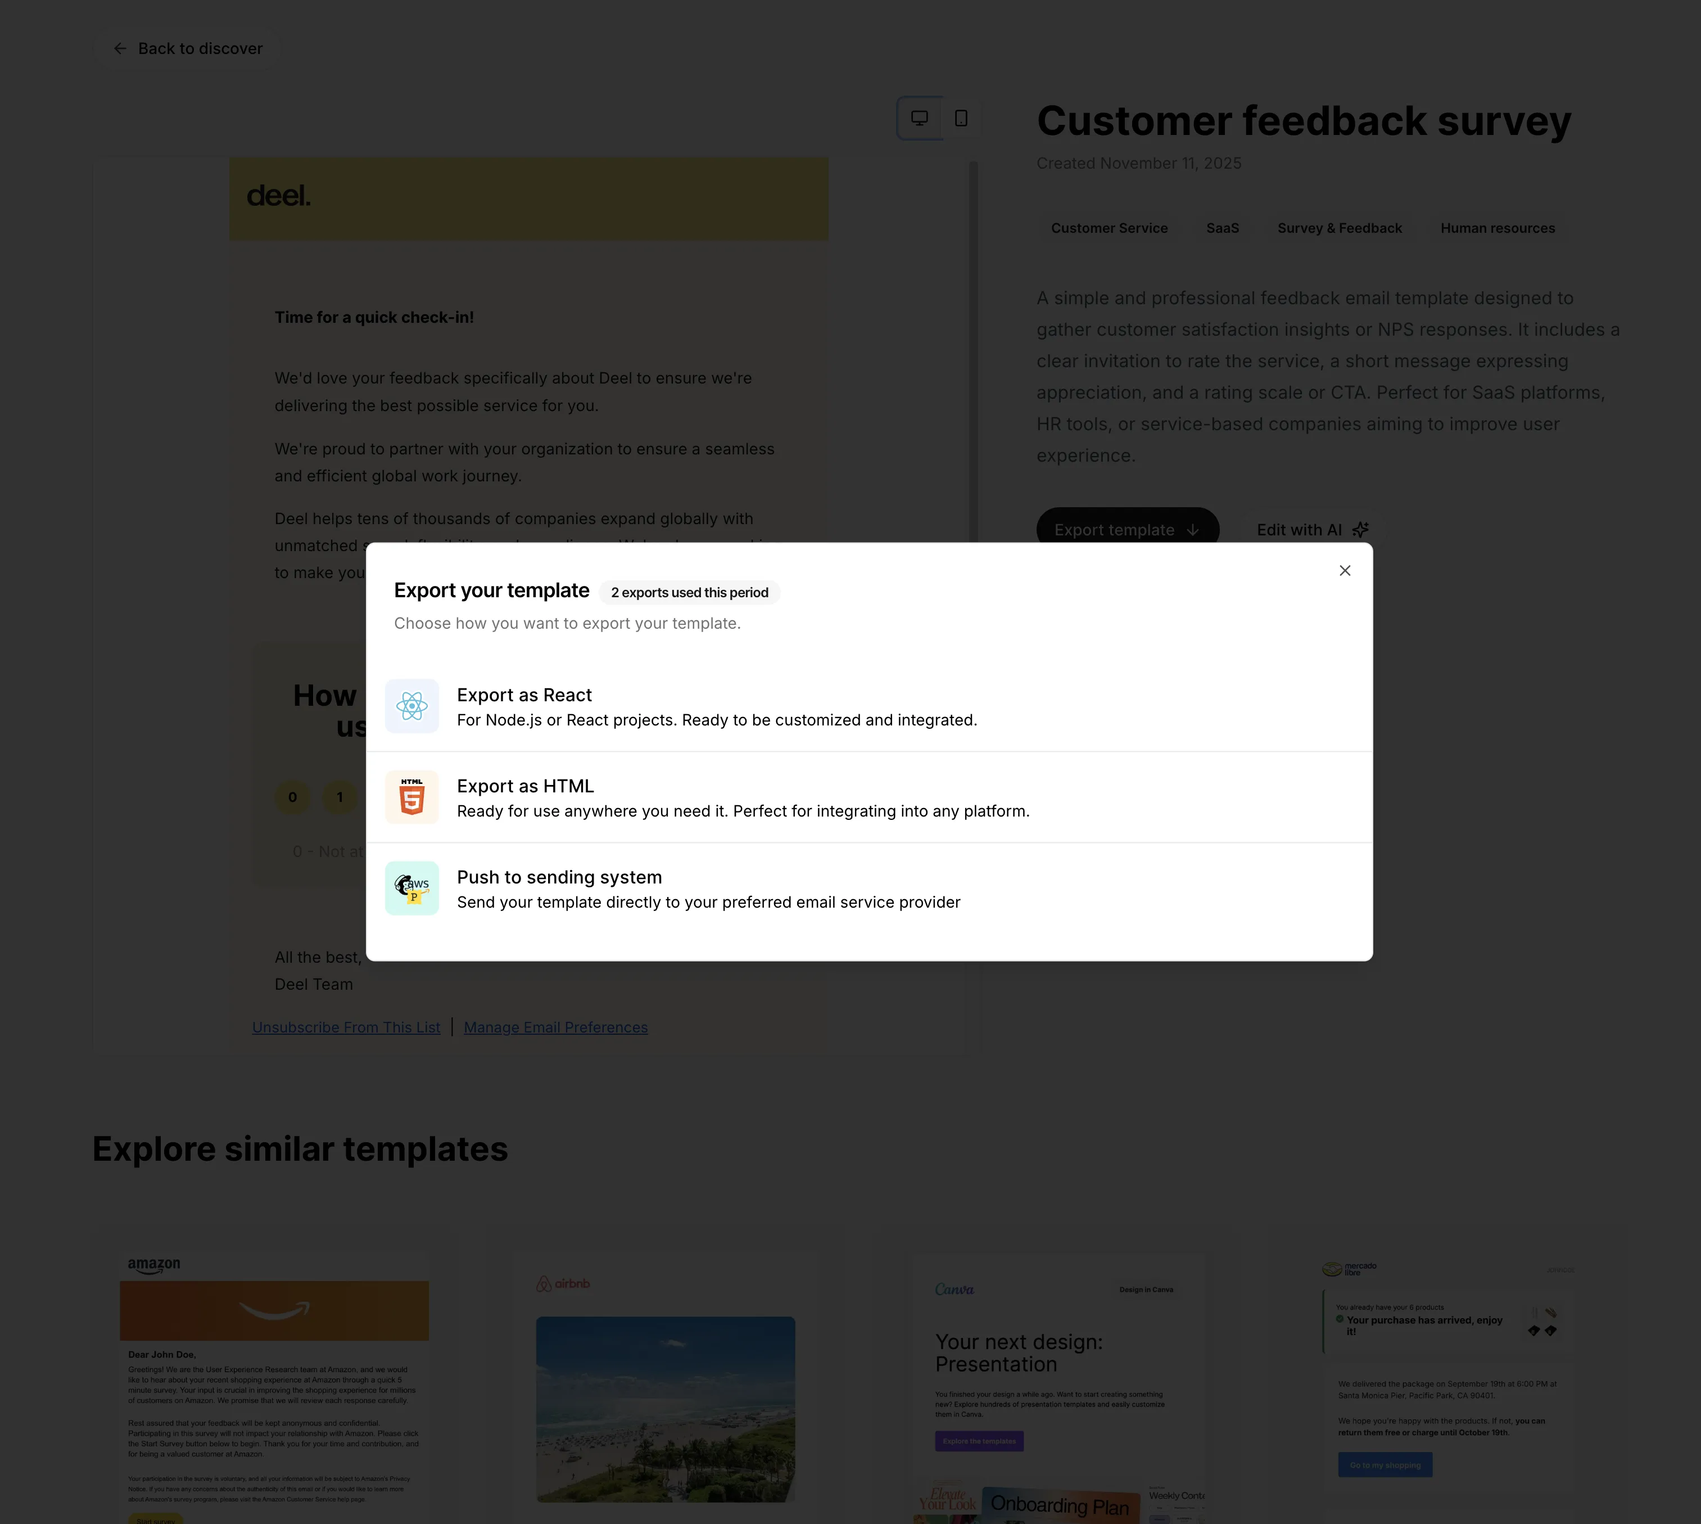The height and width of the screenshot is (1524, 1701).
Task: Switch to mobile preview mode
Action: click(x=961, y=118)
